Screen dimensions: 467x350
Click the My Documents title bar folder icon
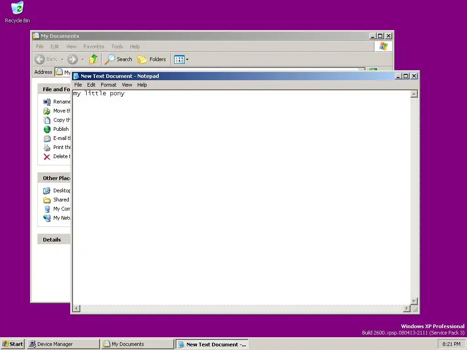tap(36, 36)
